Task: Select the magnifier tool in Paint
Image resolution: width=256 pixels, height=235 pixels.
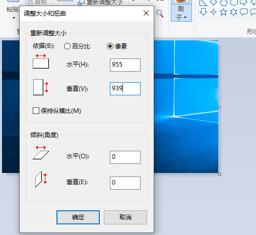Action: pyautogui.click(x=160, y=14)
